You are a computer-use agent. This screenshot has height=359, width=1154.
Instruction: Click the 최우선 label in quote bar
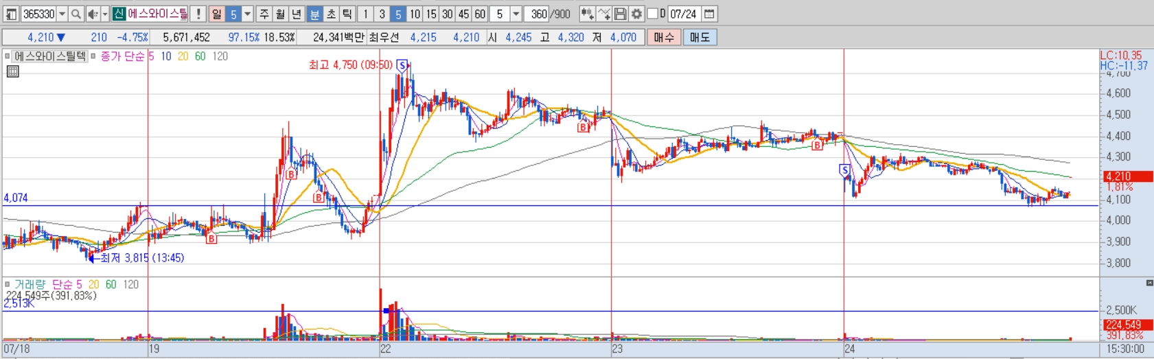[384, 37]
